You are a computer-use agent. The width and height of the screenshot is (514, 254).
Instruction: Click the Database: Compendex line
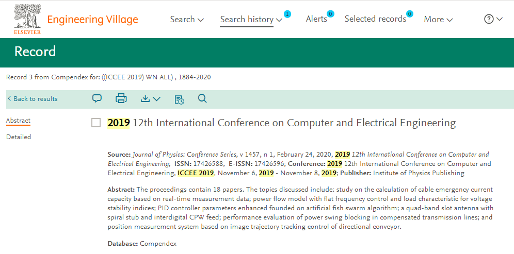coord(142,244)
